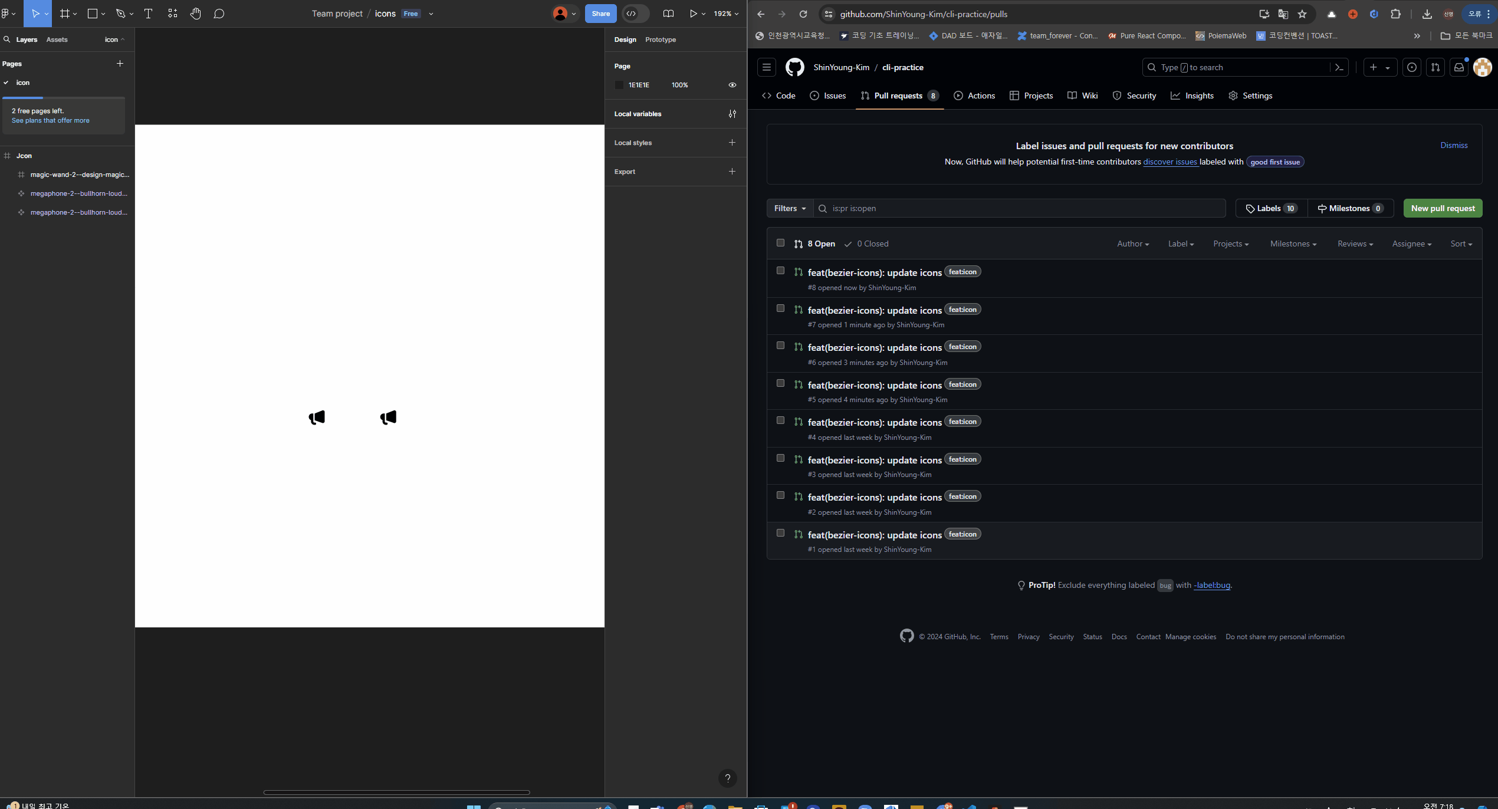Switch to Design tab in right panel

625,39
